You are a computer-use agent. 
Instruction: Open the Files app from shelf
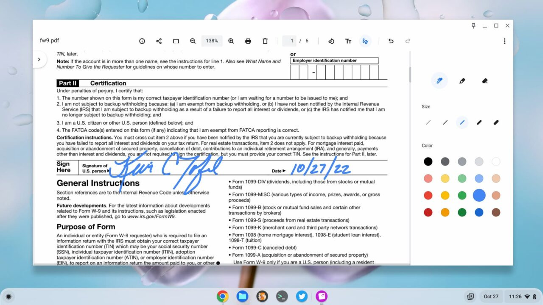(242, 297)
